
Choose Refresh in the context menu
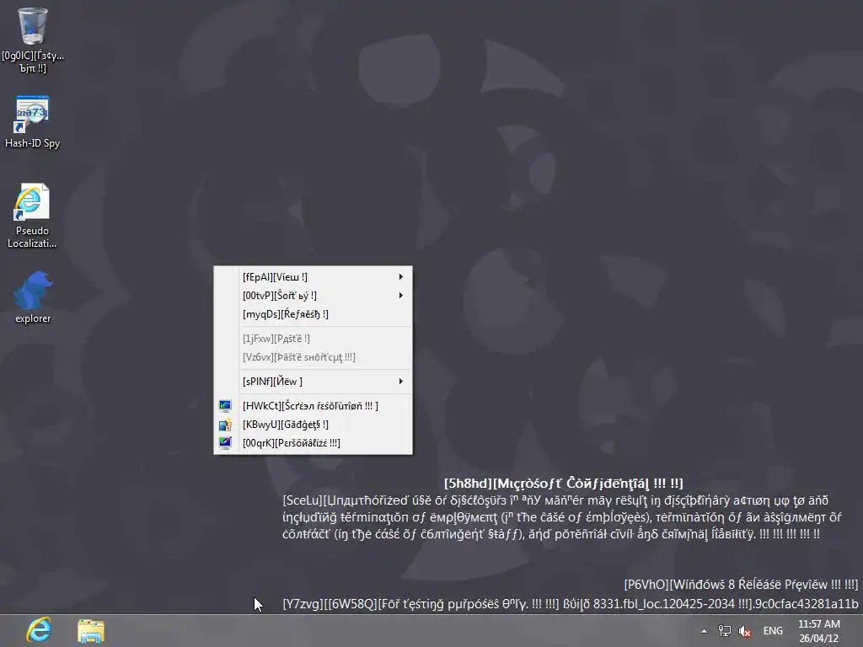313,314
